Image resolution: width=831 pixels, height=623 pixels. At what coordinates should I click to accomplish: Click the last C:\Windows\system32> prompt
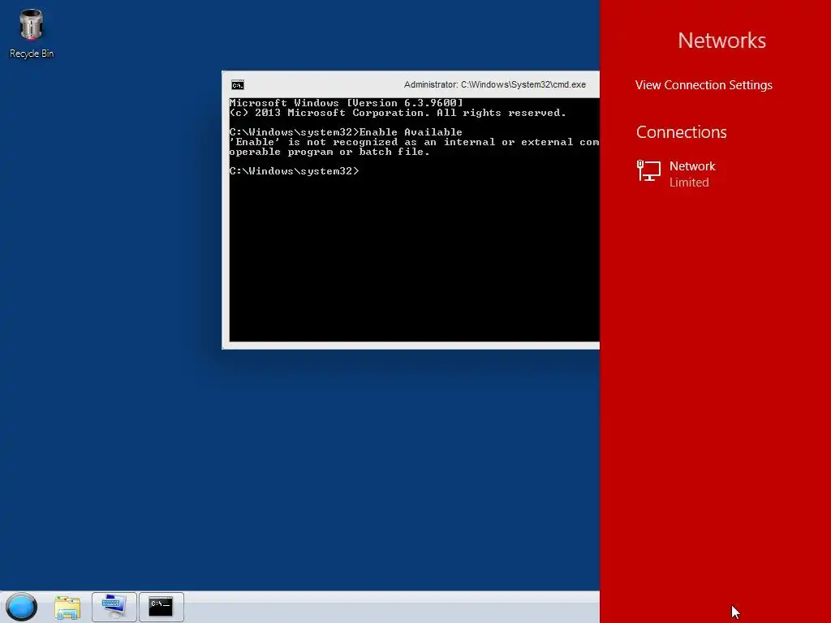[294, 171]
